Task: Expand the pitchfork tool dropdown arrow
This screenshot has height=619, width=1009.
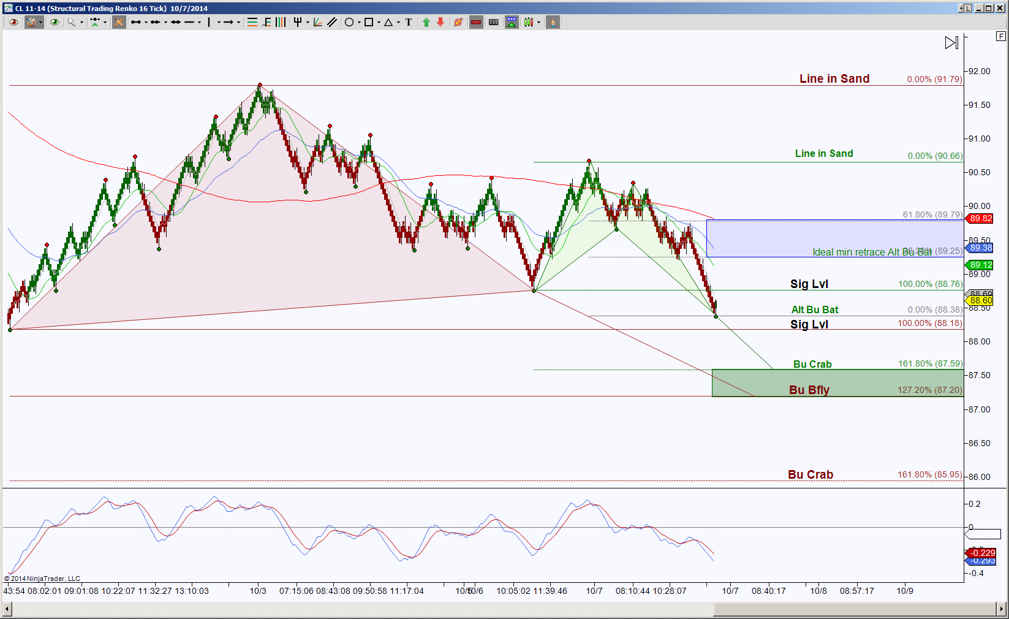Action: point(308,23)
